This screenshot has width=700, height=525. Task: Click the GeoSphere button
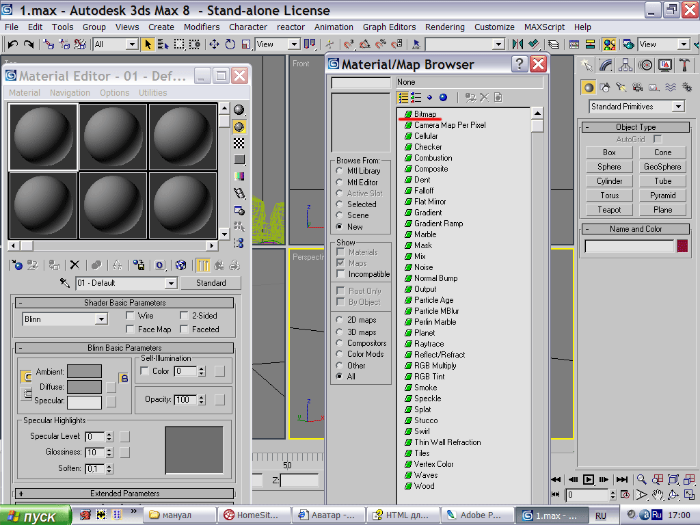coord(662,167)
